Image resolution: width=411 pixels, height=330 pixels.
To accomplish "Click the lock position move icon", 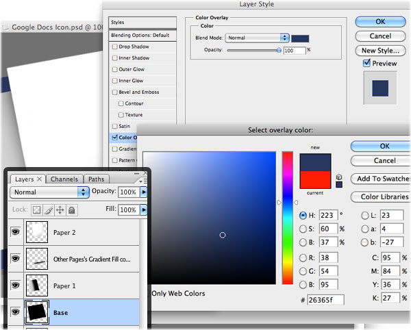I will pyautogui.click(x=60, y=210).
